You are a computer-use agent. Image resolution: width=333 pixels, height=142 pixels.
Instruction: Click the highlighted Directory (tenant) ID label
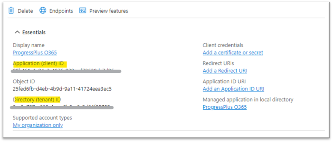37,100
